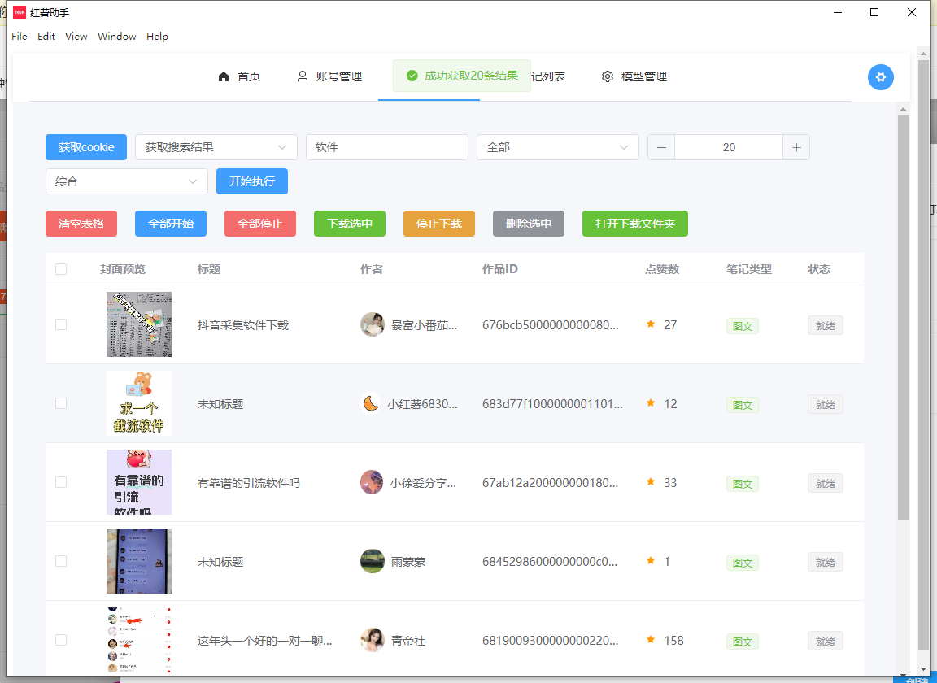Toggle the select-all checkbox in table header
The image size is (937, 683).
[x=61, y=269]
